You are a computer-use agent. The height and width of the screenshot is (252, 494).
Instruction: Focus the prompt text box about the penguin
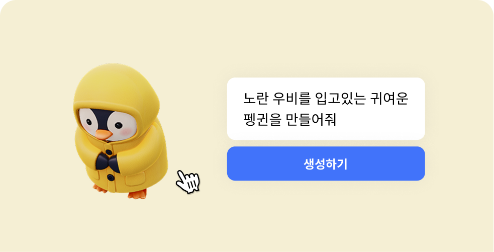[x=326, y=109]
